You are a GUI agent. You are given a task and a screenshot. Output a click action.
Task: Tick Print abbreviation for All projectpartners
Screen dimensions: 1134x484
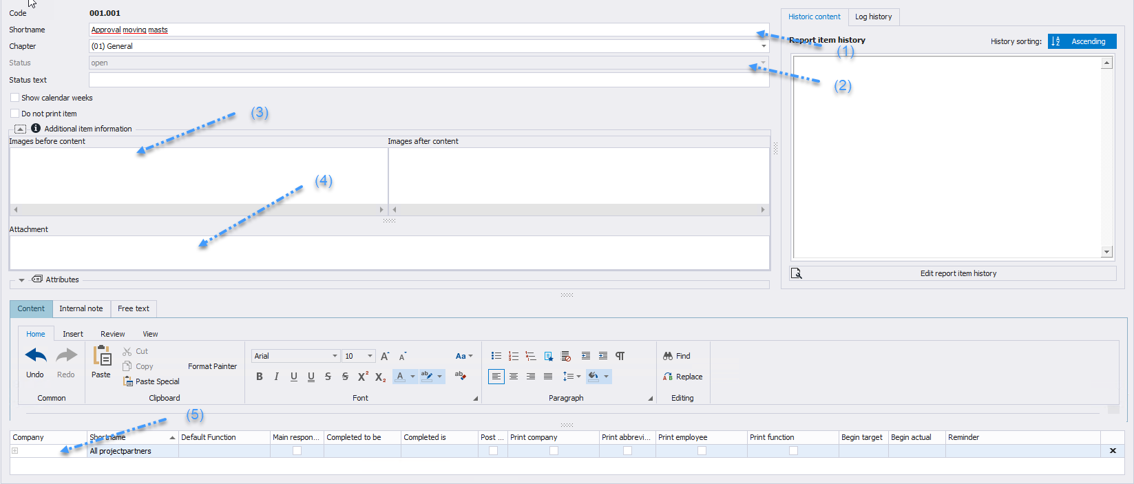[627, 451]
